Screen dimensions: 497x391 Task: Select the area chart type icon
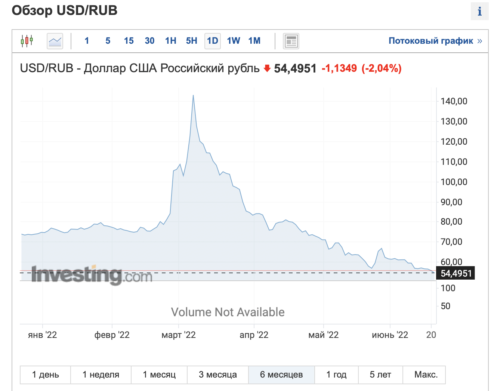[55, 41]
